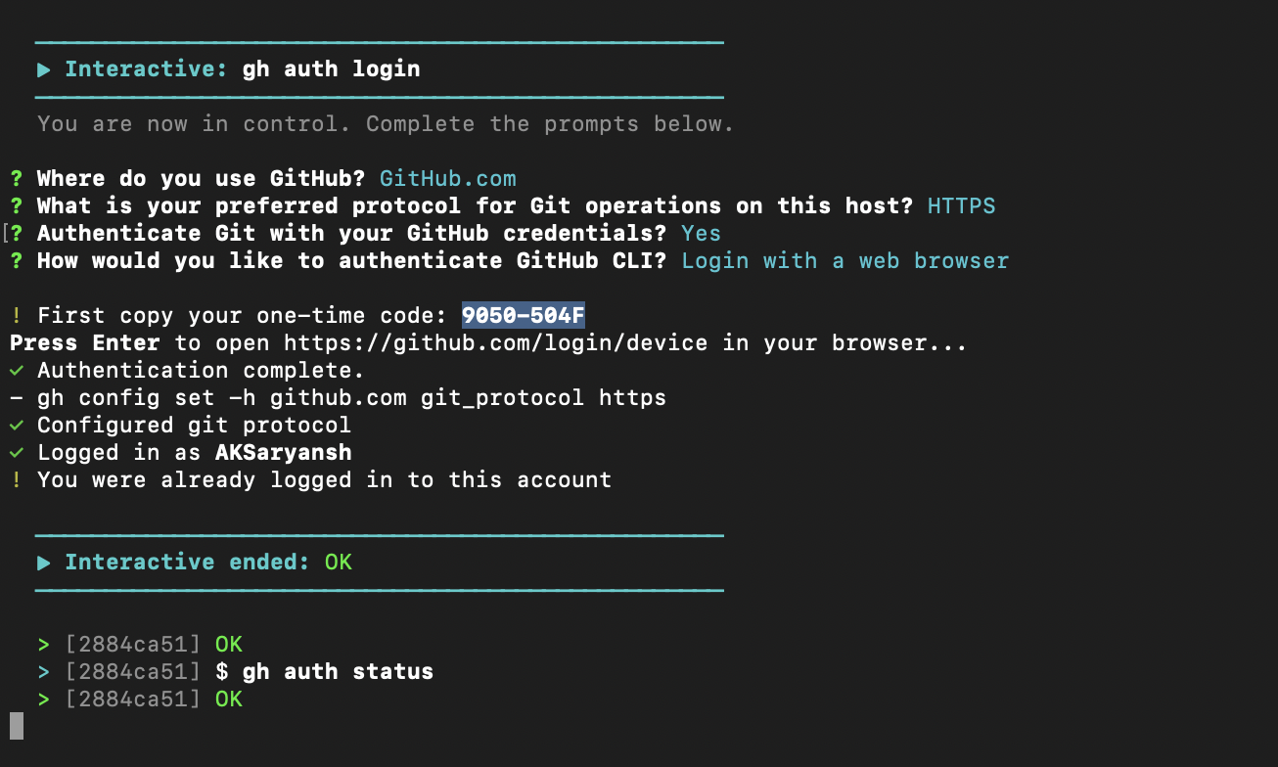The width and height of the screenshot is (1278, 767).
Task: Click the triangle icon beside 'Interactive ended'
Action: 44,563
